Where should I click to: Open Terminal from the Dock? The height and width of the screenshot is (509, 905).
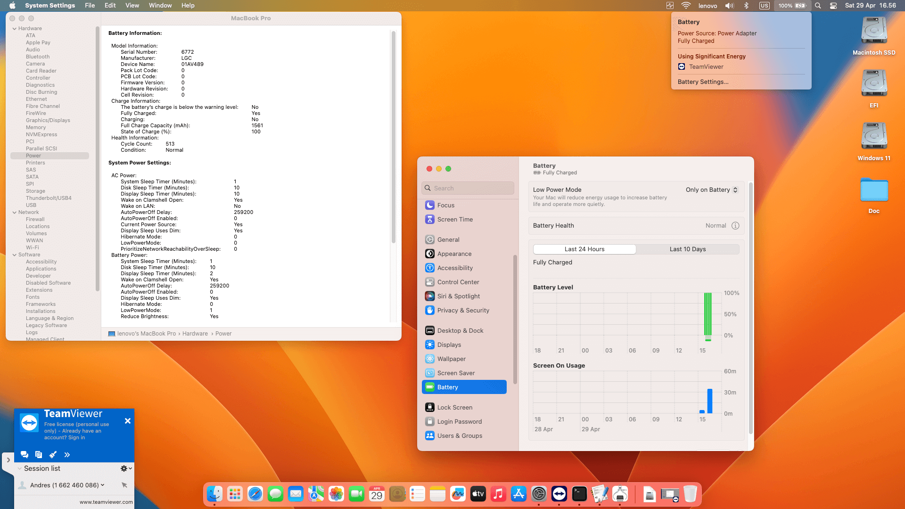579,494
